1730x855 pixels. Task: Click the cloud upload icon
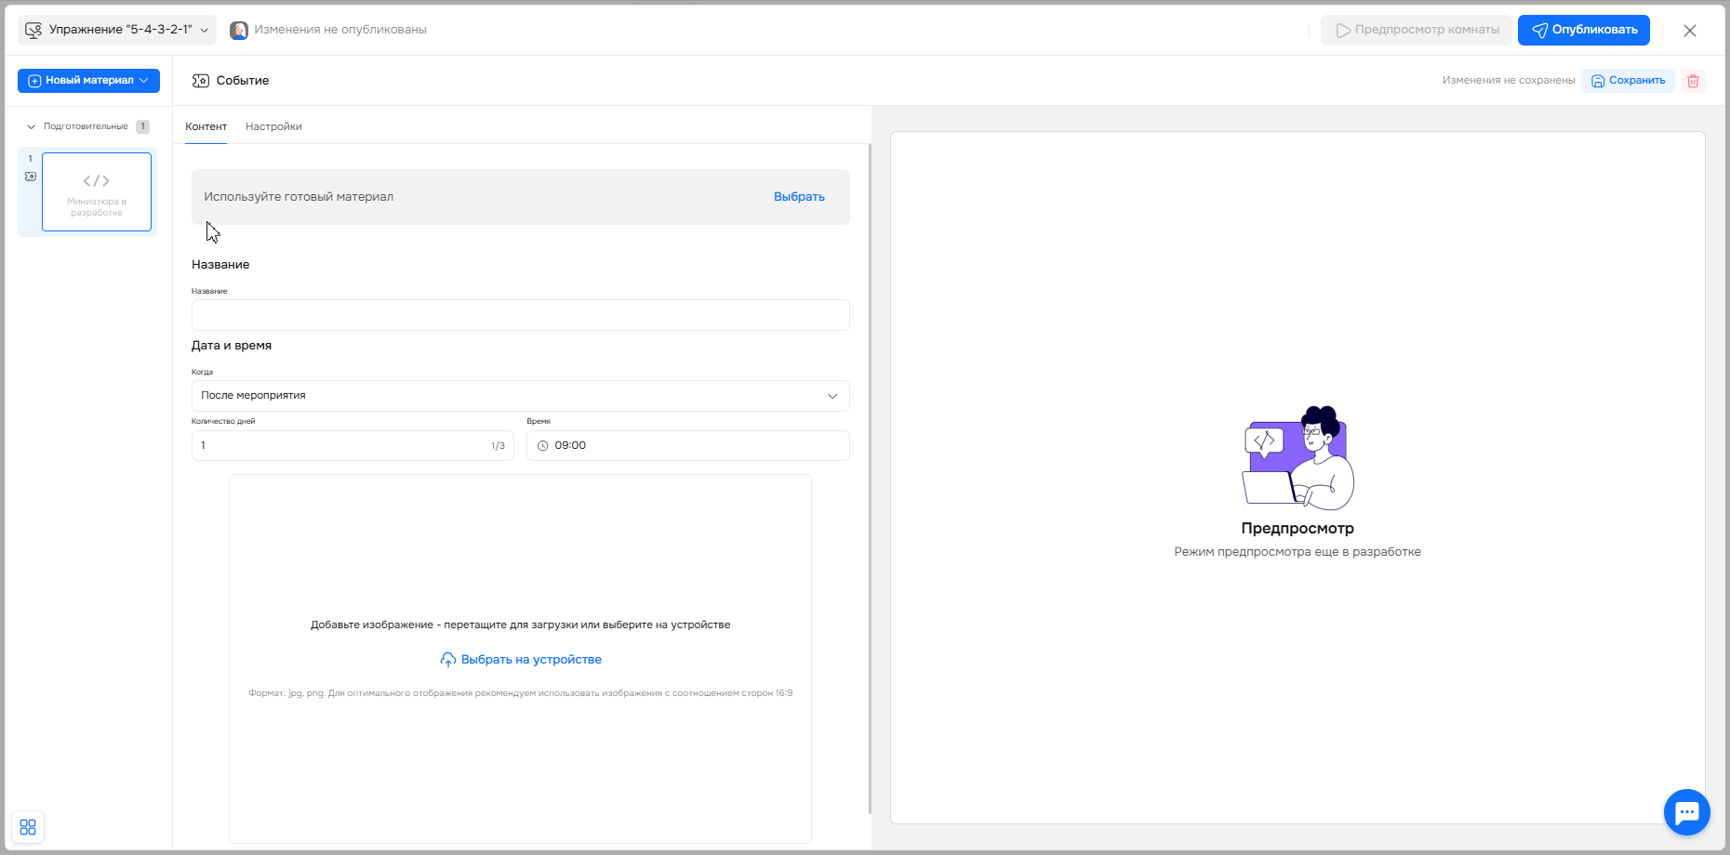pos(448,660)
